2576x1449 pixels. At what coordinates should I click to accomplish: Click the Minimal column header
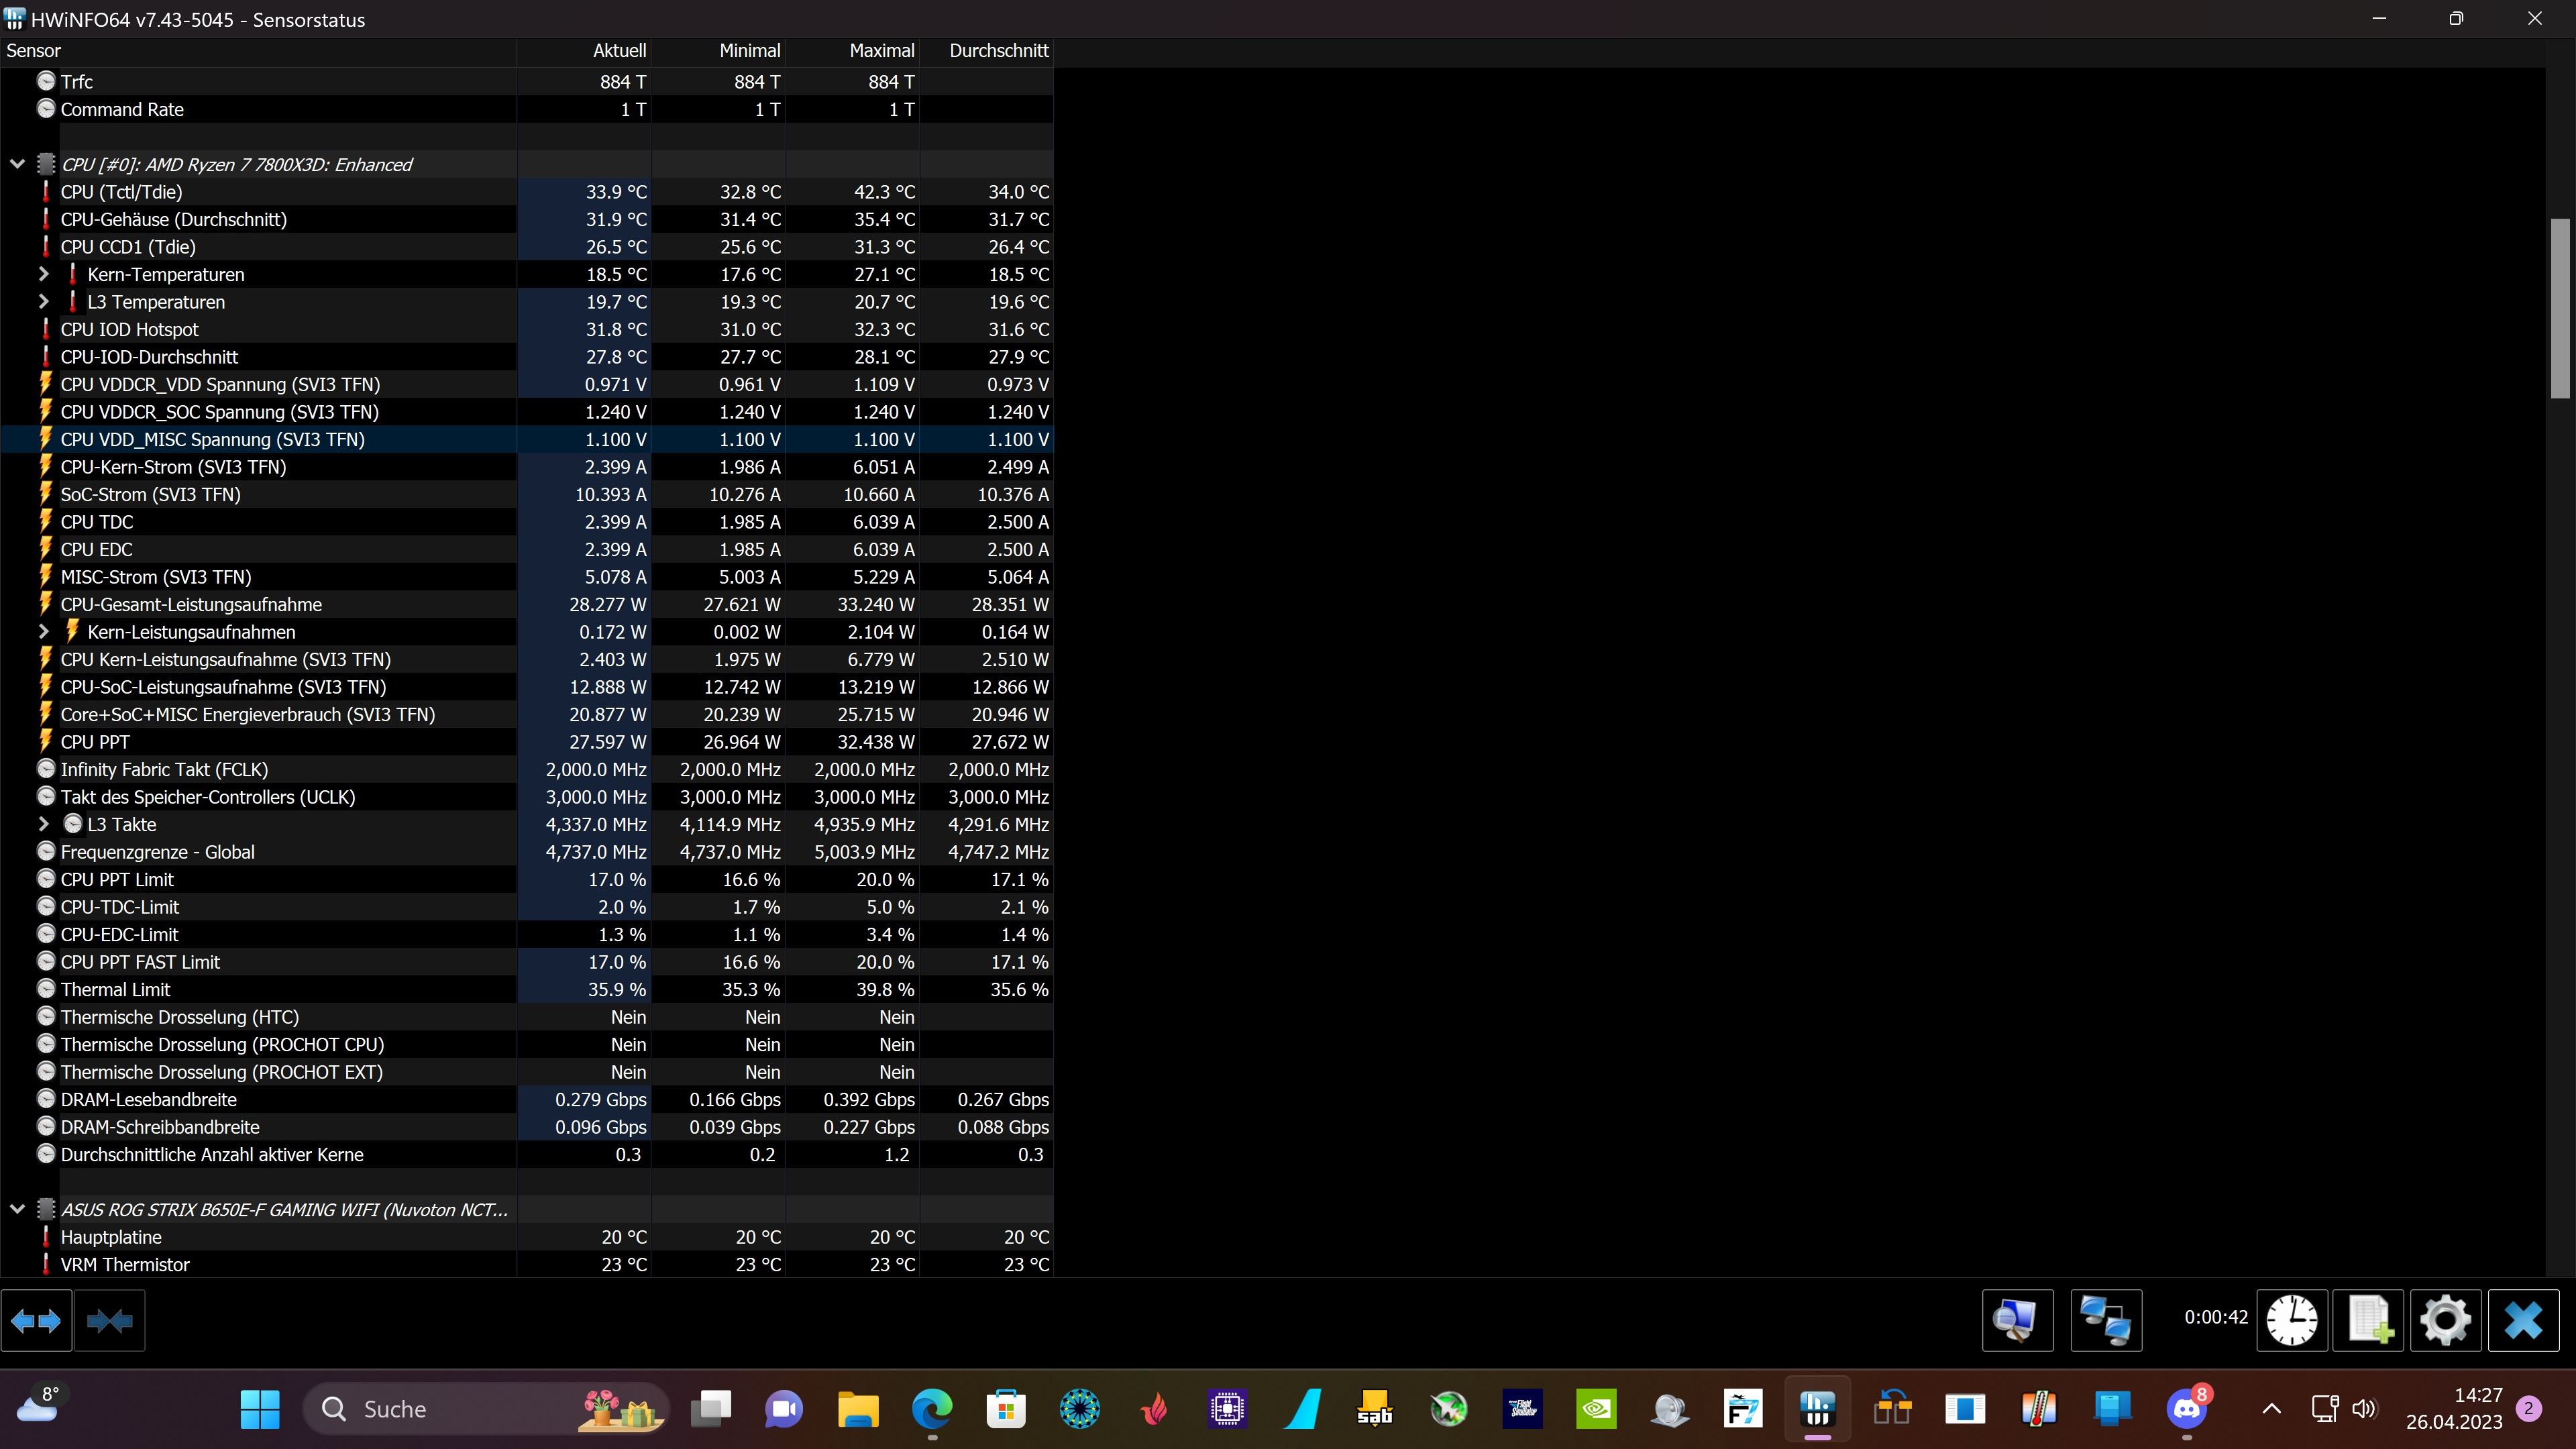718,51
